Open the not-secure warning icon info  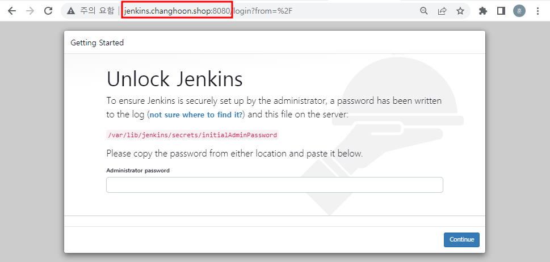[71, 11]
